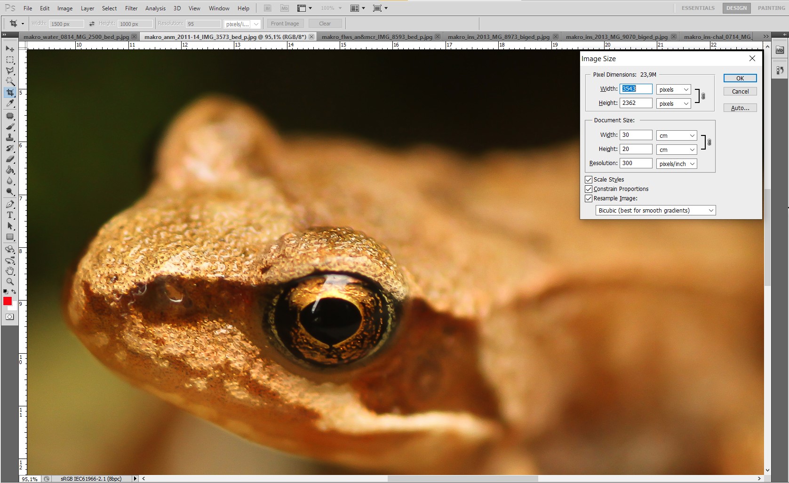Screen dimensions: 789x483
Task: Select the Dodge tool
Action: 10,192
